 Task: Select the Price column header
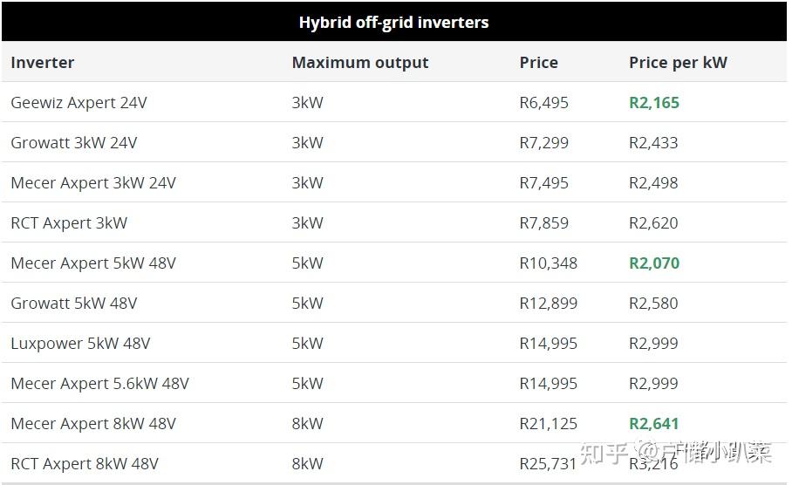538,62
